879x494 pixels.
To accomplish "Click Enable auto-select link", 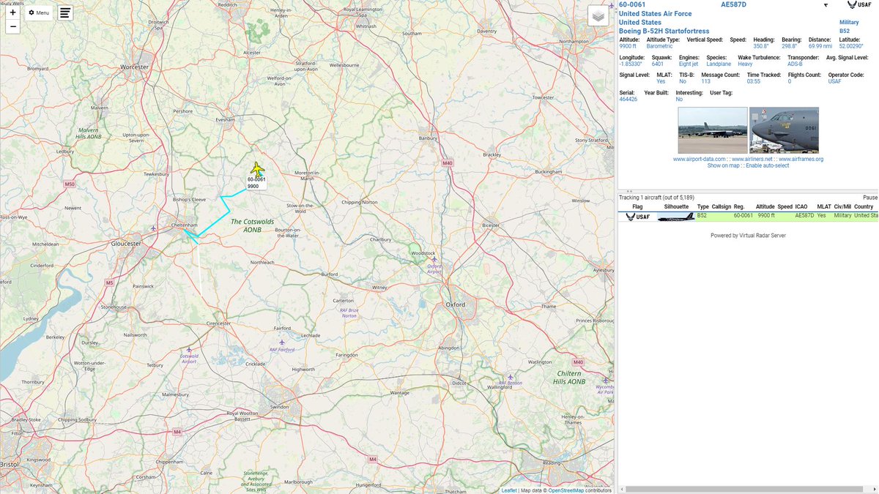I will pyautogui.click(x=768, y=165).
